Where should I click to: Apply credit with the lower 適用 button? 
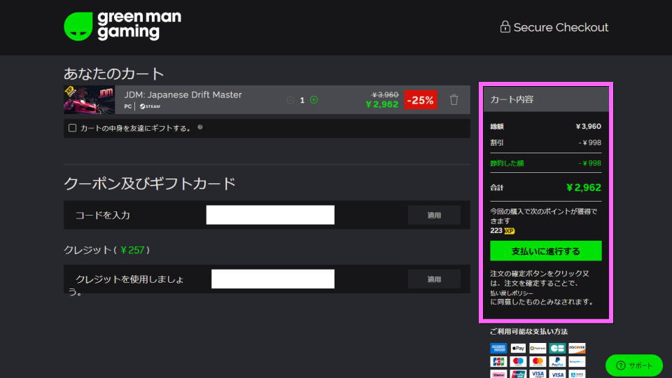(x=434, y=279)
